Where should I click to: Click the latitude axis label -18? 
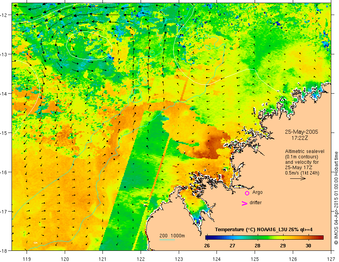click(4, 251)
